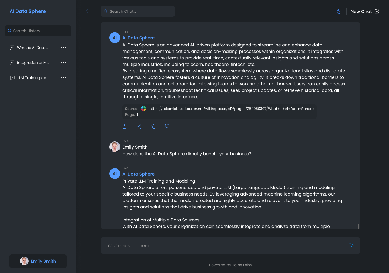Send the message with the arrow icon
This screenshot has height=273, width=389.
(x=351, y=245)
